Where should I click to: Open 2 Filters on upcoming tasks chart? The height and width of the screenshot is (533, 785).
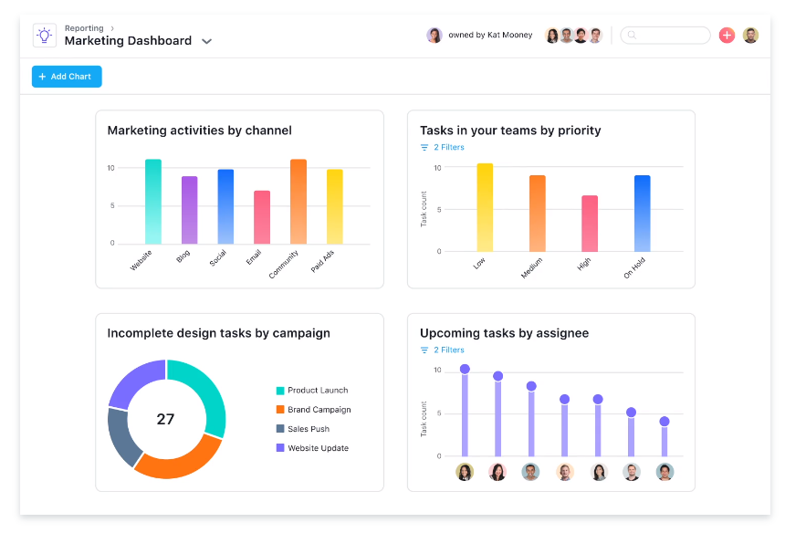[448, 350]
